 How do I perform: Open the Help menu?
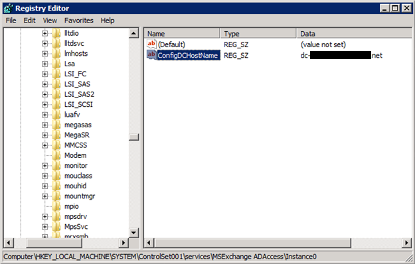(108, 21)
